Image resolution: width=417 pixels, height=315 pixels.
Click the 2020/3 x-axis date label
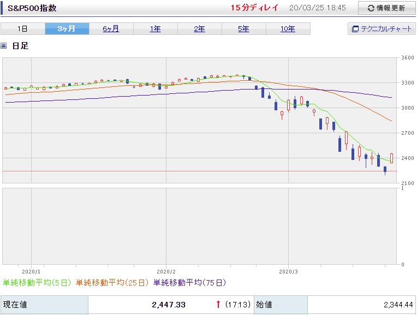289,272
